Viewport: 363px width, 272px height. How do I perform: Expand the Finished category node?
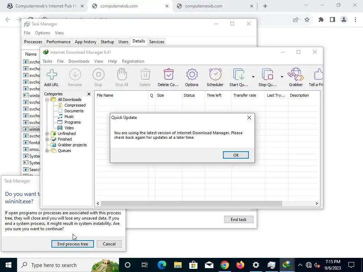tap(47, 139)
